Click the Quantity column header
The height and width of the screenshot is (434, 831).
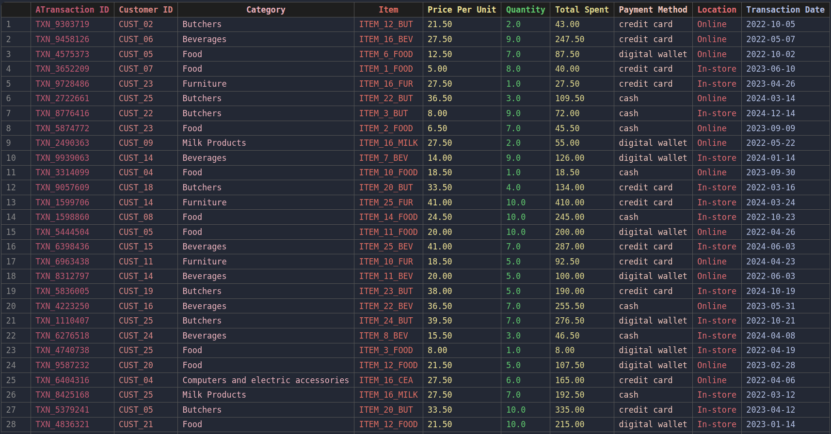[526, 10]
